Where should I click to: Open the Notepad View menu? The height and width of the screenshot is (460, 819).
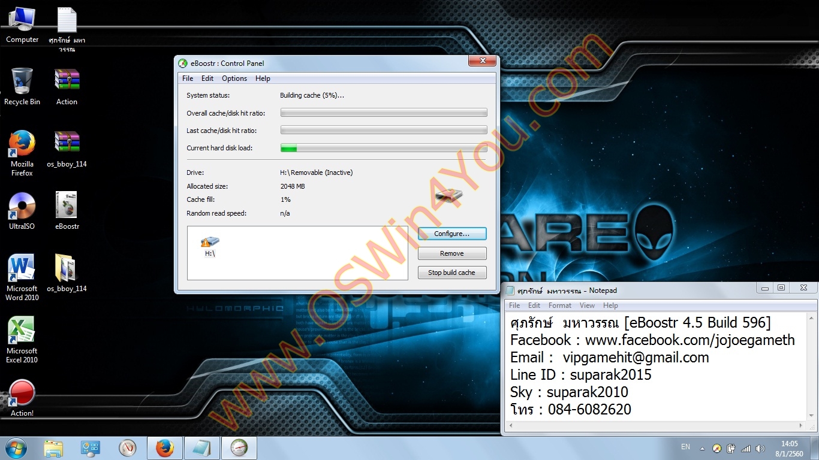(588, 305)
